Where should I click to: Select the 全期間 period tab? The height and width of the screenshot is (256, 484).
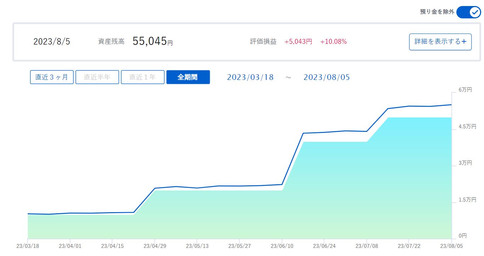(188, 77)
